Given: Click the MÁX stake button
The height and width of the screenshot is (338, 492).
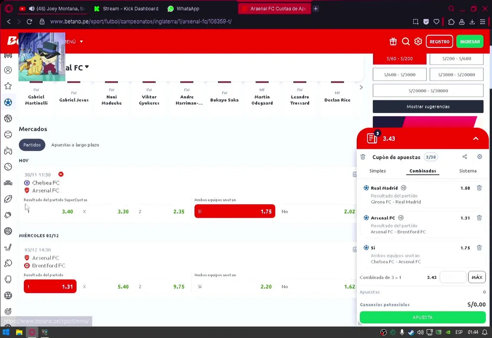Looking at the screenshot, I should click(x=476, y=277).
